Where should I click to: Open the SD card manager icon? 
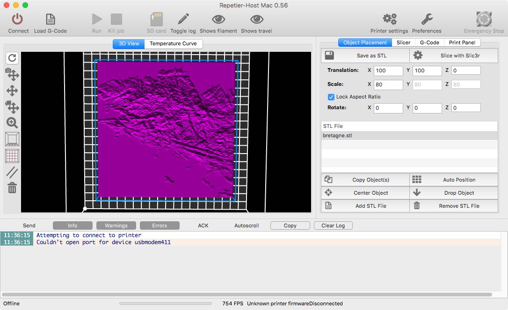coord(157,19)
